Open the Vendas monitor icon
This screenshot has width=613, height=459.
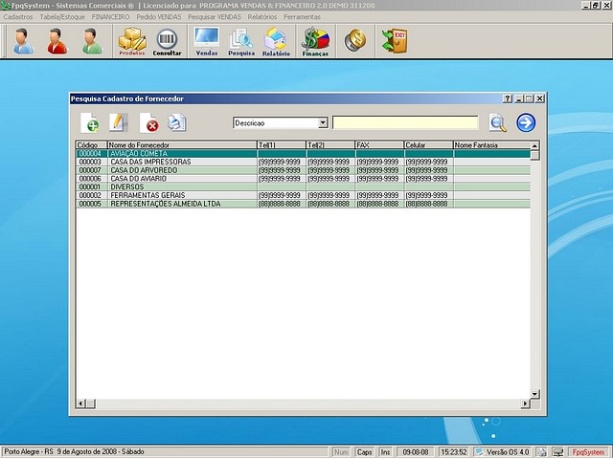[x=206, y=41]
